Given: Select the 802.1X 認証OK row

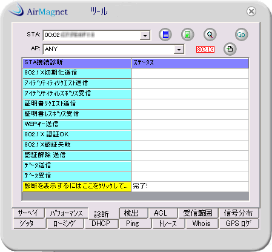Looking at the screenshot, I should pos(77,135).
